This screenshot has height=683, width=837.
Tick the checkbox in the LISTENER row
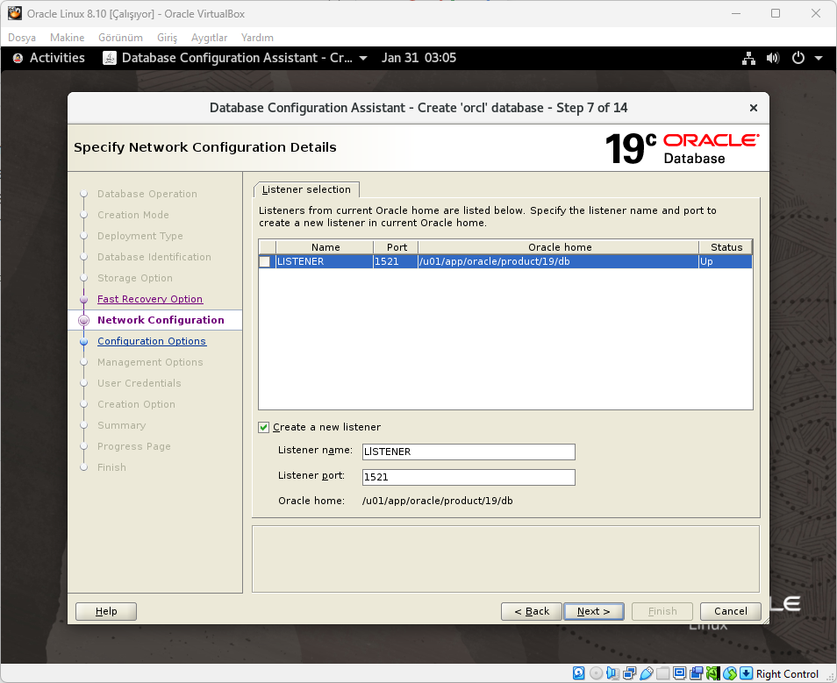(265, 261)
